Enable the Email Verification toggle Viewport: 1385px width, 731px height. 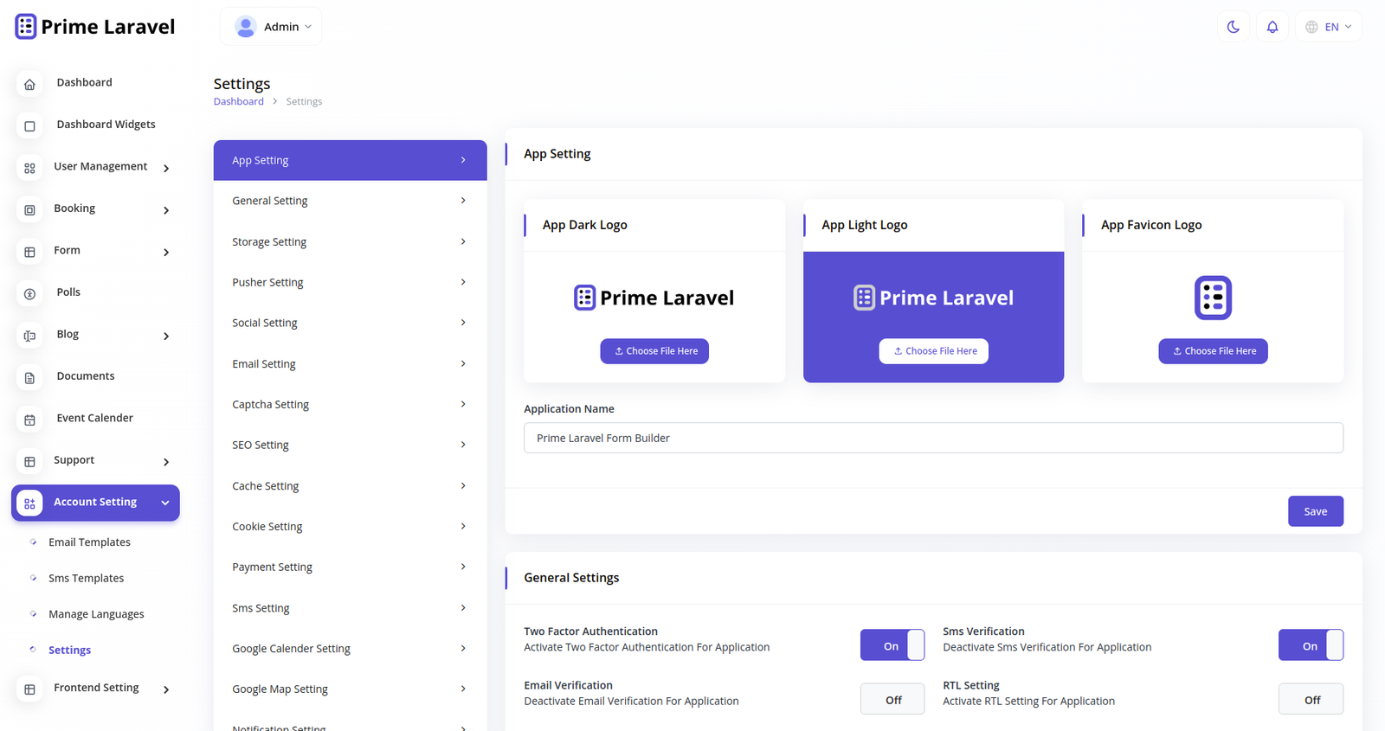click(892, 699)
